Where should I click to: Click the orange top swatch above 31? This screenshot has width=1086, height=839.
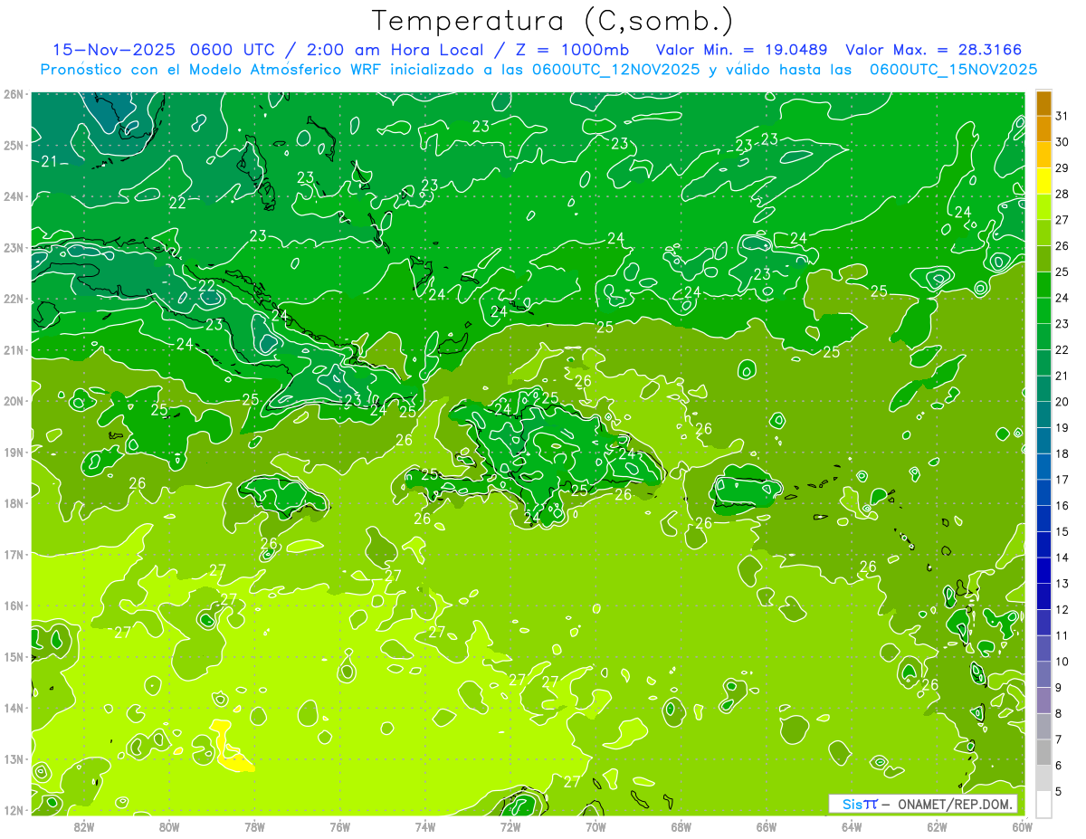tap(1043, 103)
